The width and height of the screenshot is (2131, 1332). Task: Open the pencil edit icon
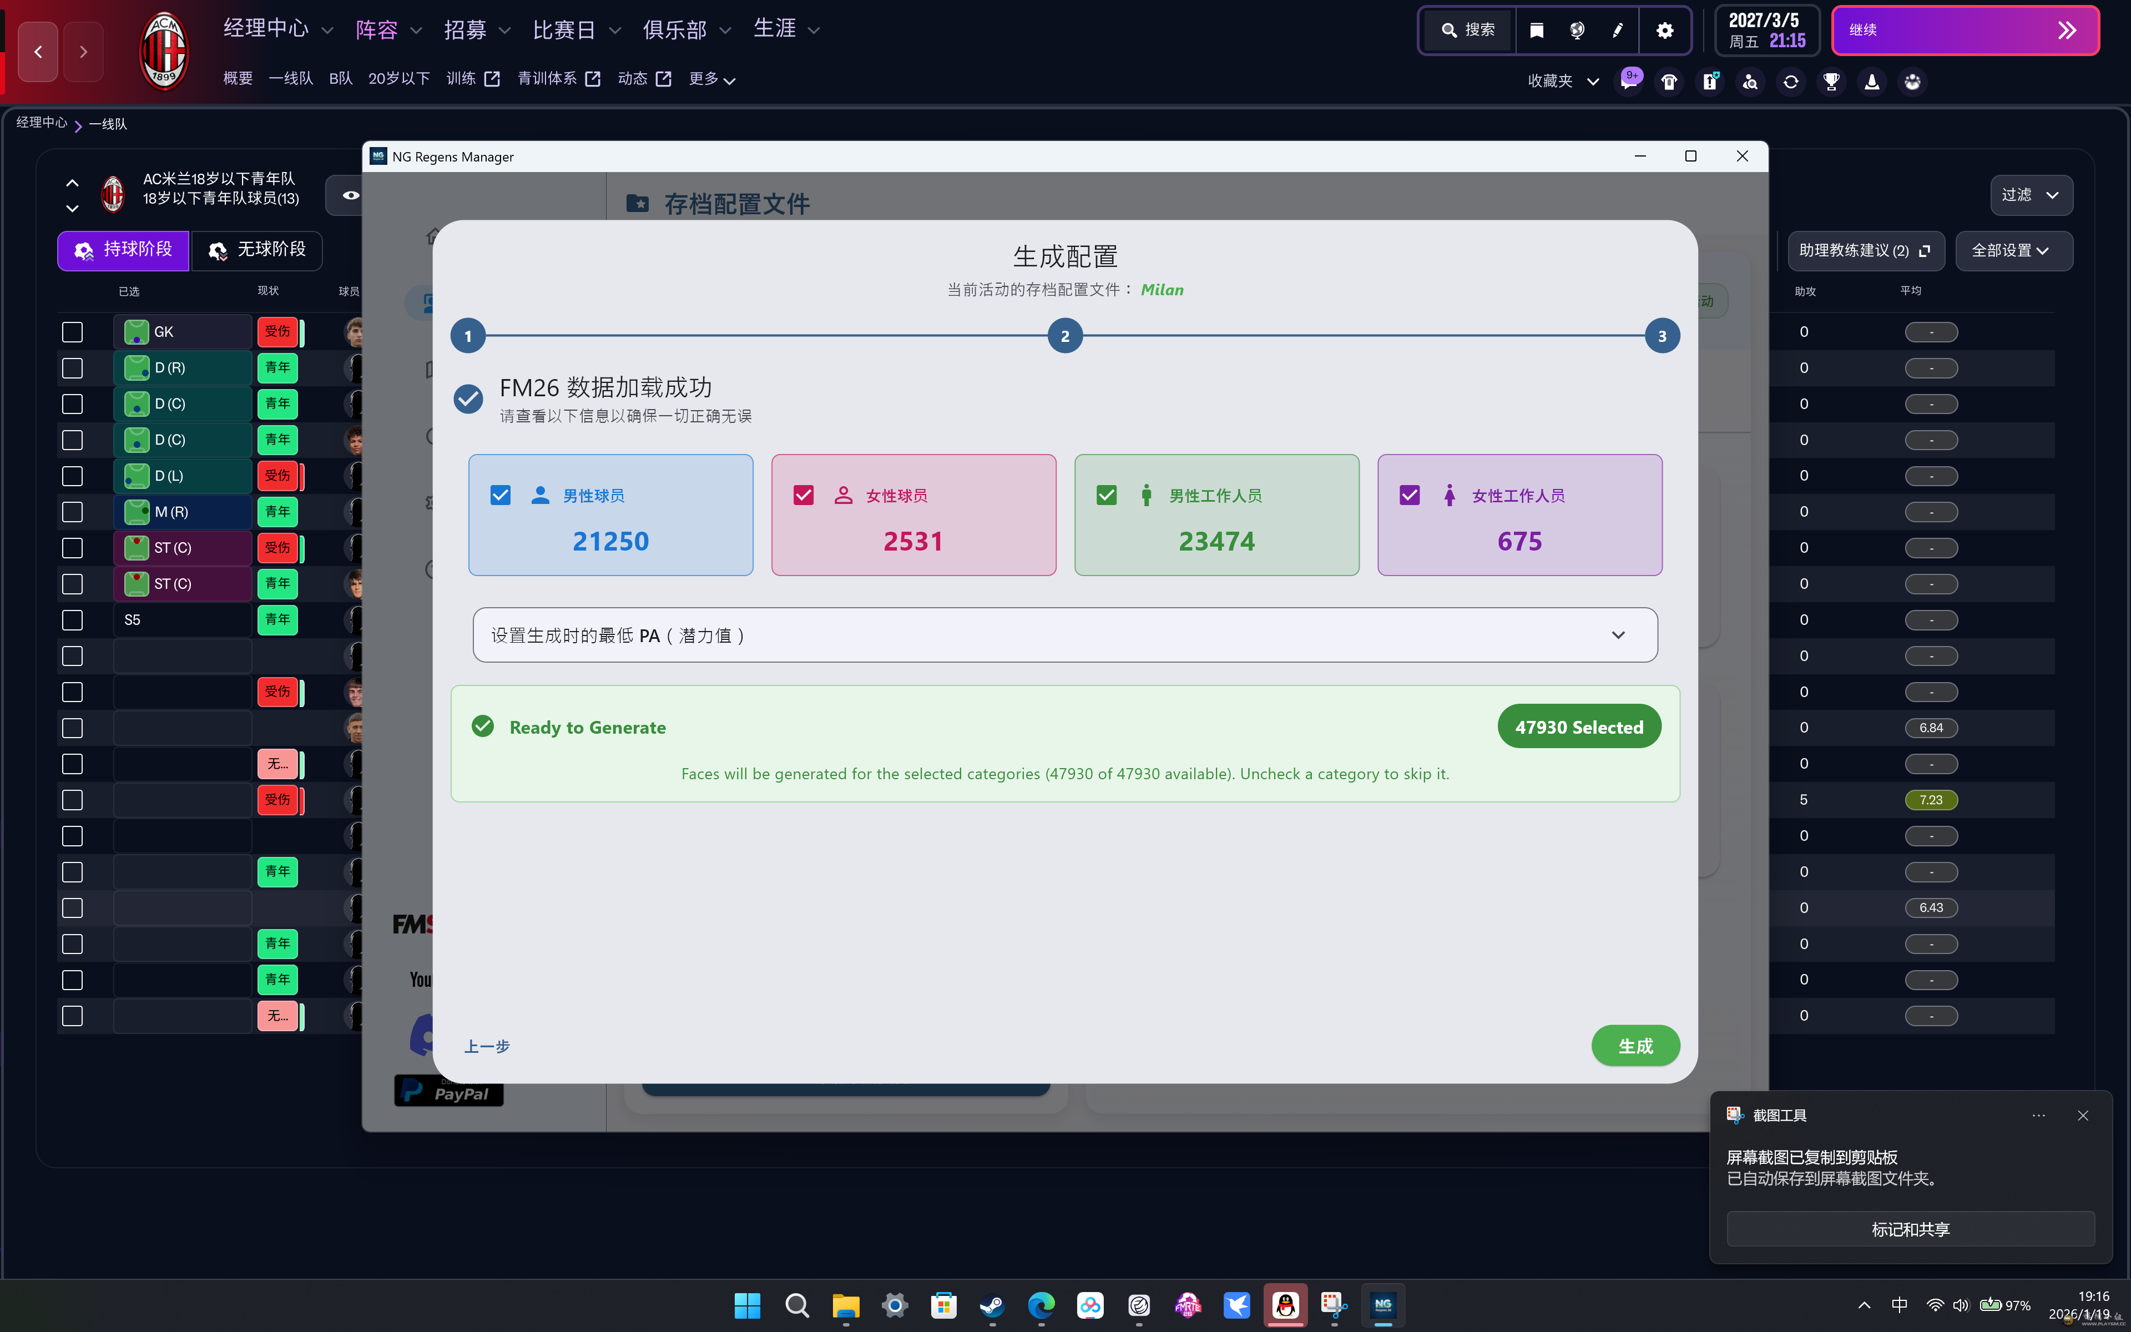pos(1618,30)
